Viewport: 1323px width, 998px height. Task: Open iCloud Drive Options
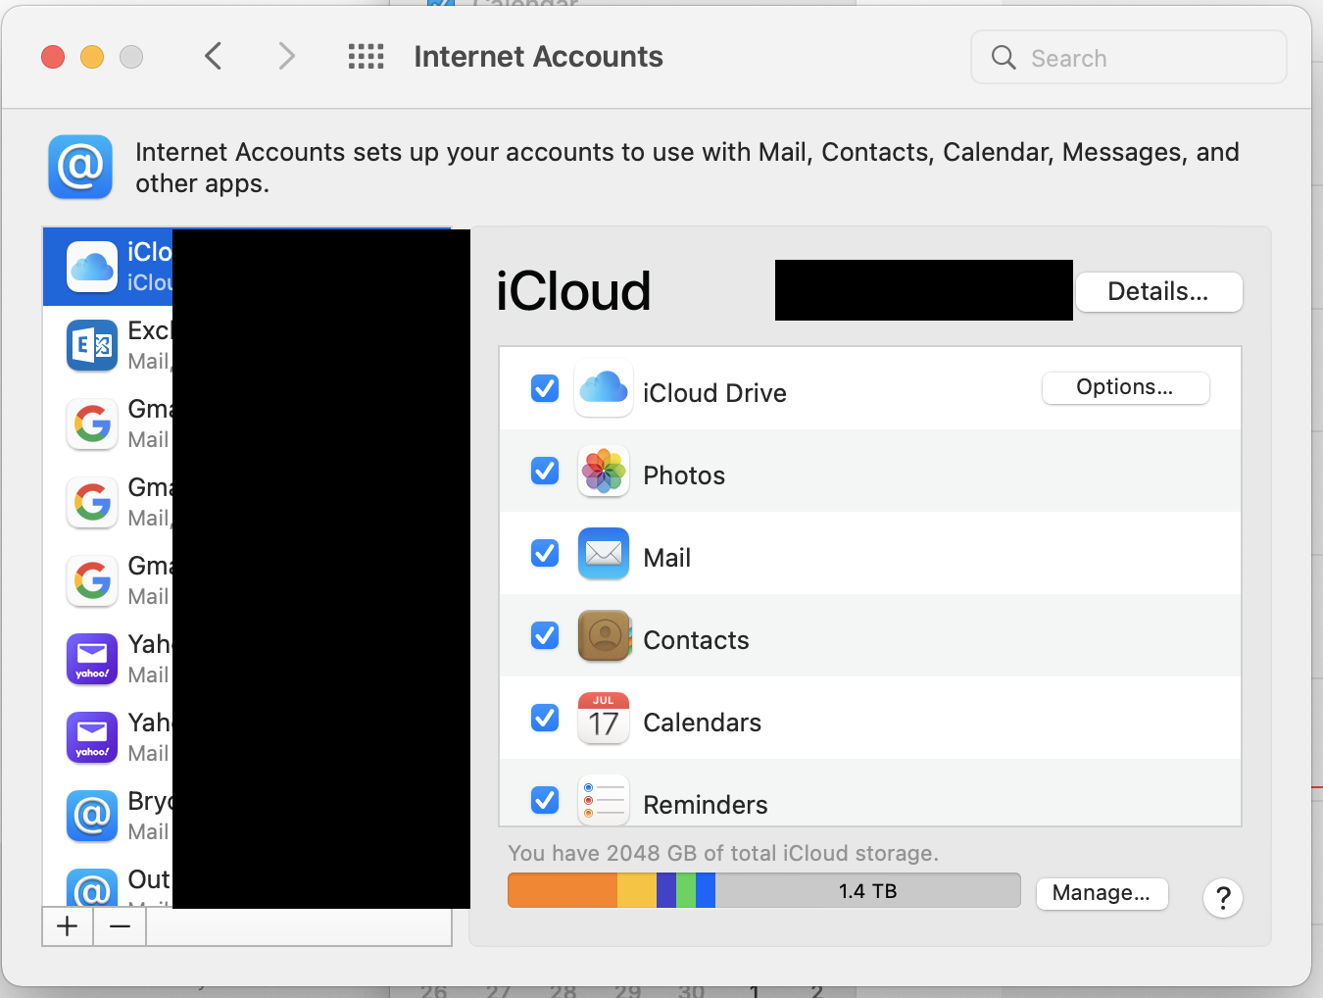point(1124,387)
